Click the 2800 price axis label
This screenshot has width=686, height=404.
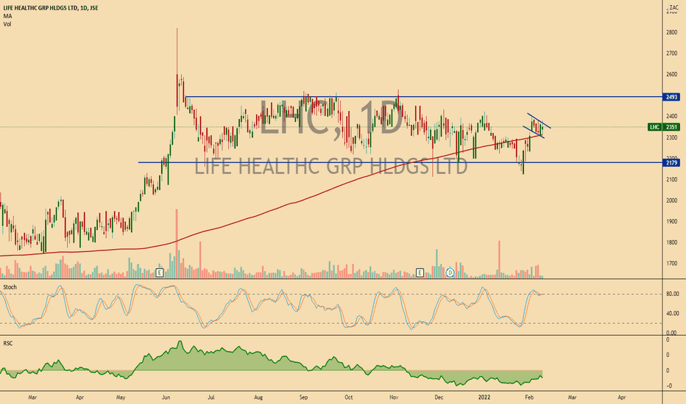click(671, 32)
